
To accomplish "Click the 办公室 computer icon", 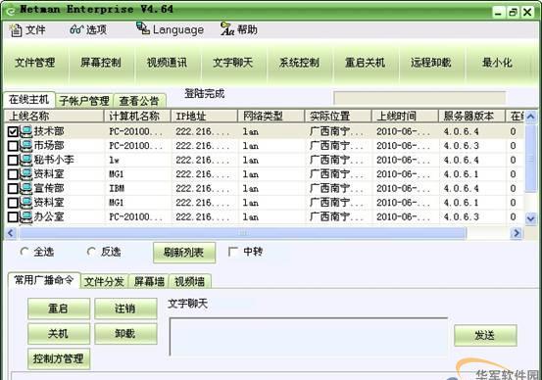I will [25, 216].
